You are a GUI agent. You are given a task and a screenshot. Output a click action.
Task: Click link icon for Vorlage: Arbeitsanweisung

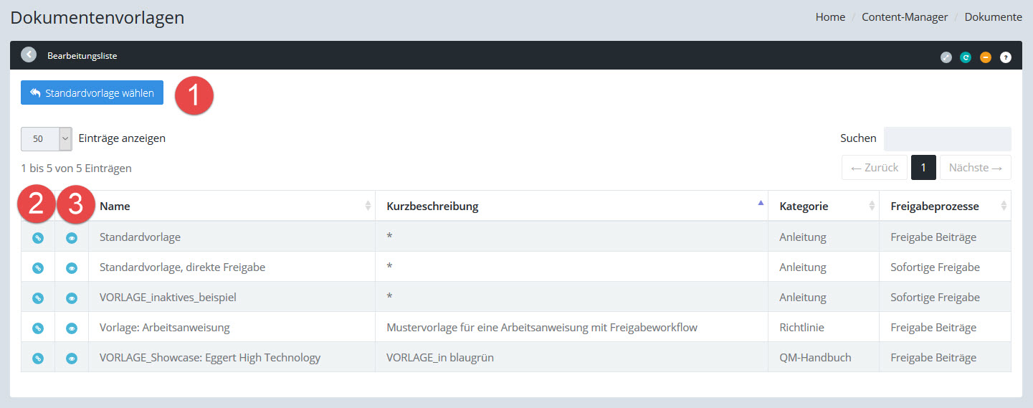[x=38, y=328]
